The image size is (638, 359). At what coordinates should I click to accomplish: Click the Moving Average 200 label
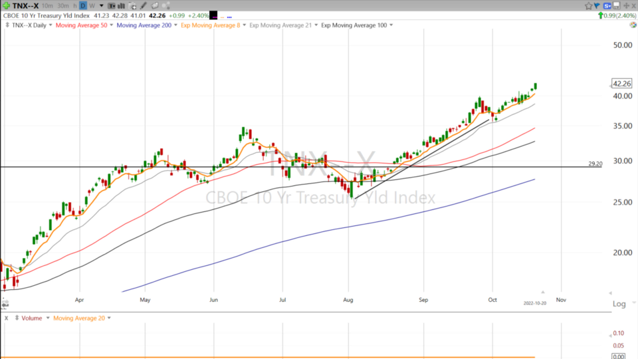(x=144, y=25)
